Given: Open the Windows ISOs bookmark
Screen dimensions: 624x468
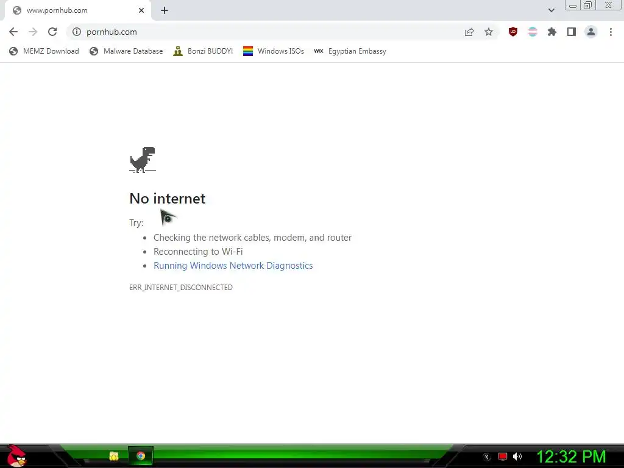Looking at the screenshot, I should (274, 51).
